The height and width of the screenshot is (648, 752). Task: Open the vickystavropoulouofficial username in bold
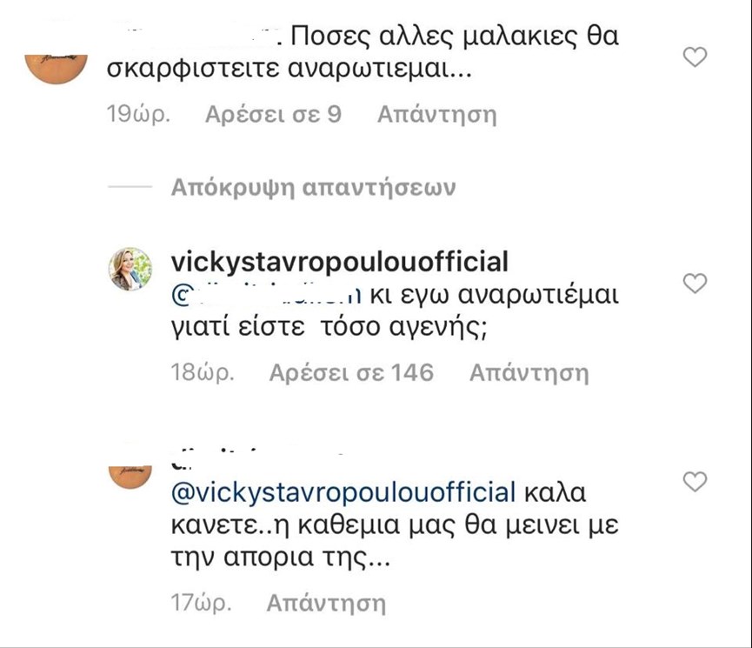[340, 262]
